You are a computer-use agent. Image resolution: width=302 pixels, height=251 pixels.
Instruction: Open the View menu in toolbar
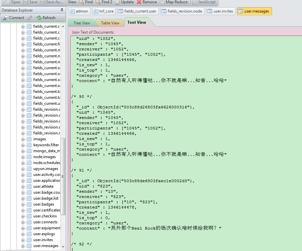click(72, 2)
